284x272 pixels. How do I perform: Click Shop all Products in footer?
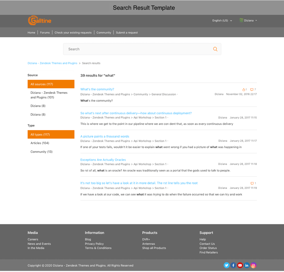click(x=154, y=248)
